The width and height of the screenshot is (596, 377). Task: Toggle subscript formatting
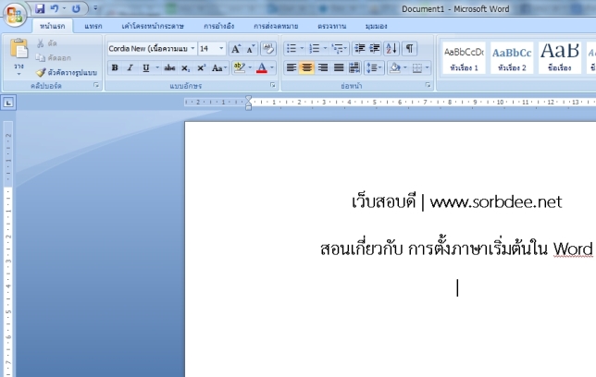tap(185, 68)
